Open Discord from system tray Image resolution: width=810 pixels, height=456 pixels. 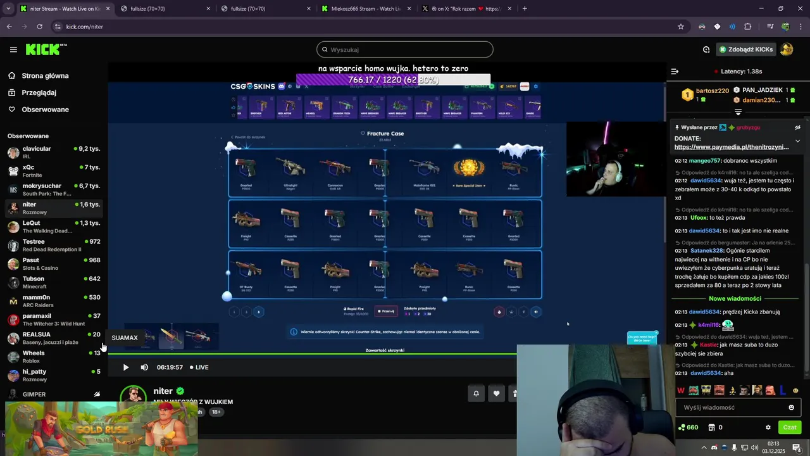pos(714,448)
